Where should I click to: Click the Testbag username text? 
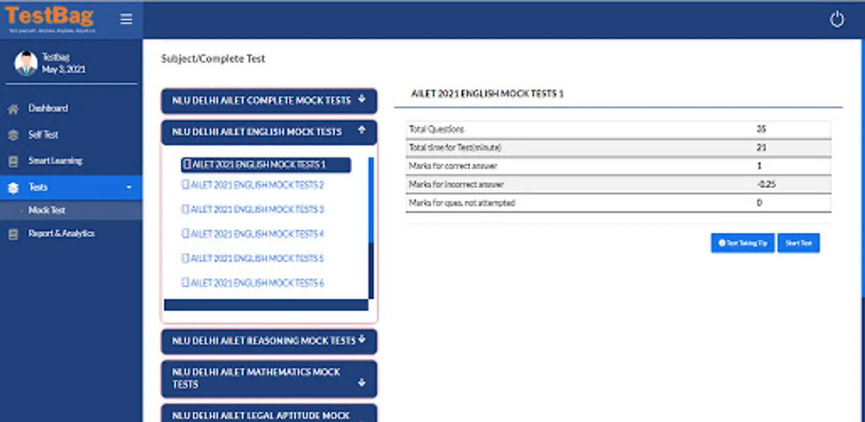pos(56,57)
